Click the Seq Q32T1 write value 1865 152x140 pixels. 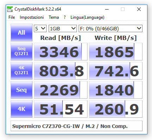[x=116, y=52]
